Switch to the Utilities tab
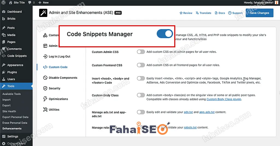280x146 pixels. [51, 110]
